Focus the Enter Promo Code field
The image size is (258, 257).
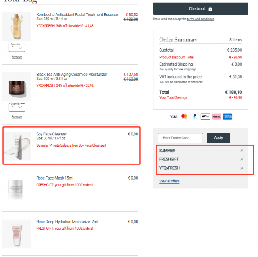pos(181,138)
